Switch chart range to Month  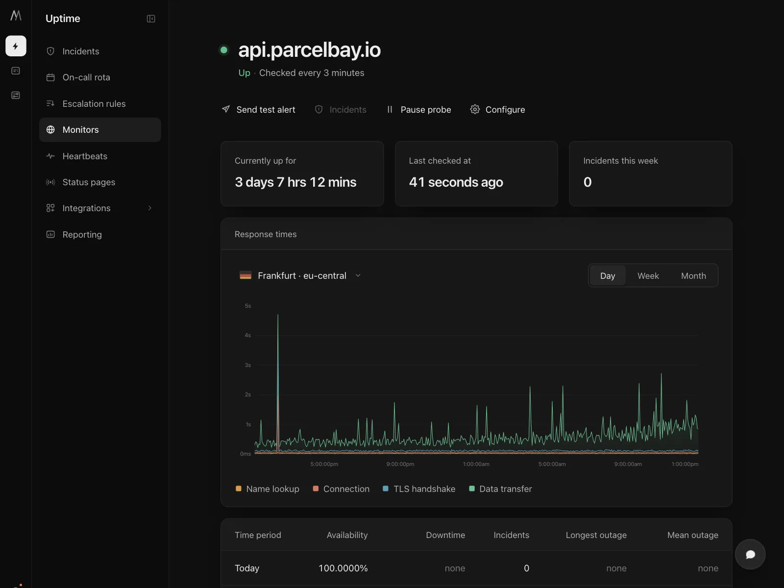click(693, 275)
